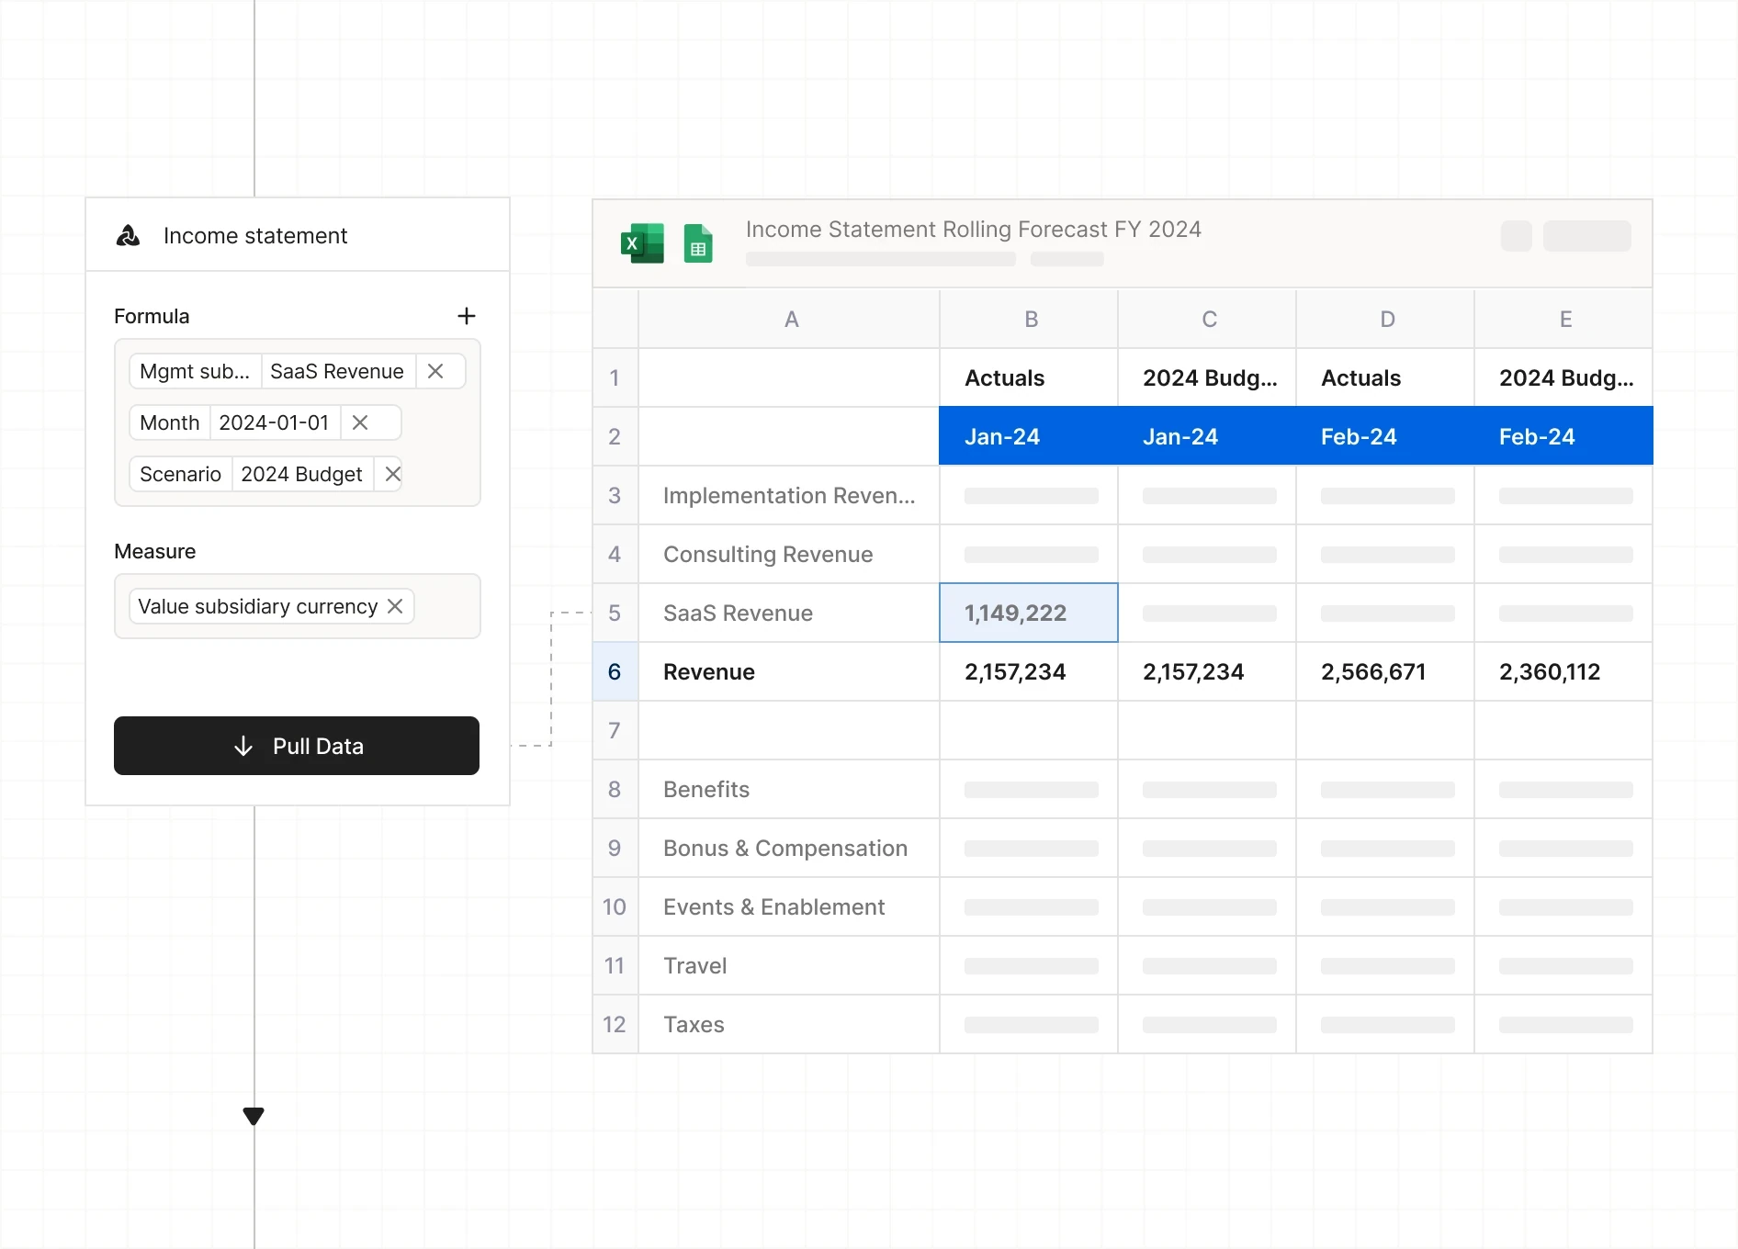Click the 2,157,234 cell in column B
Image resolution: width=1738 pixels, height=1249 pixels.
pos(1029,671)
